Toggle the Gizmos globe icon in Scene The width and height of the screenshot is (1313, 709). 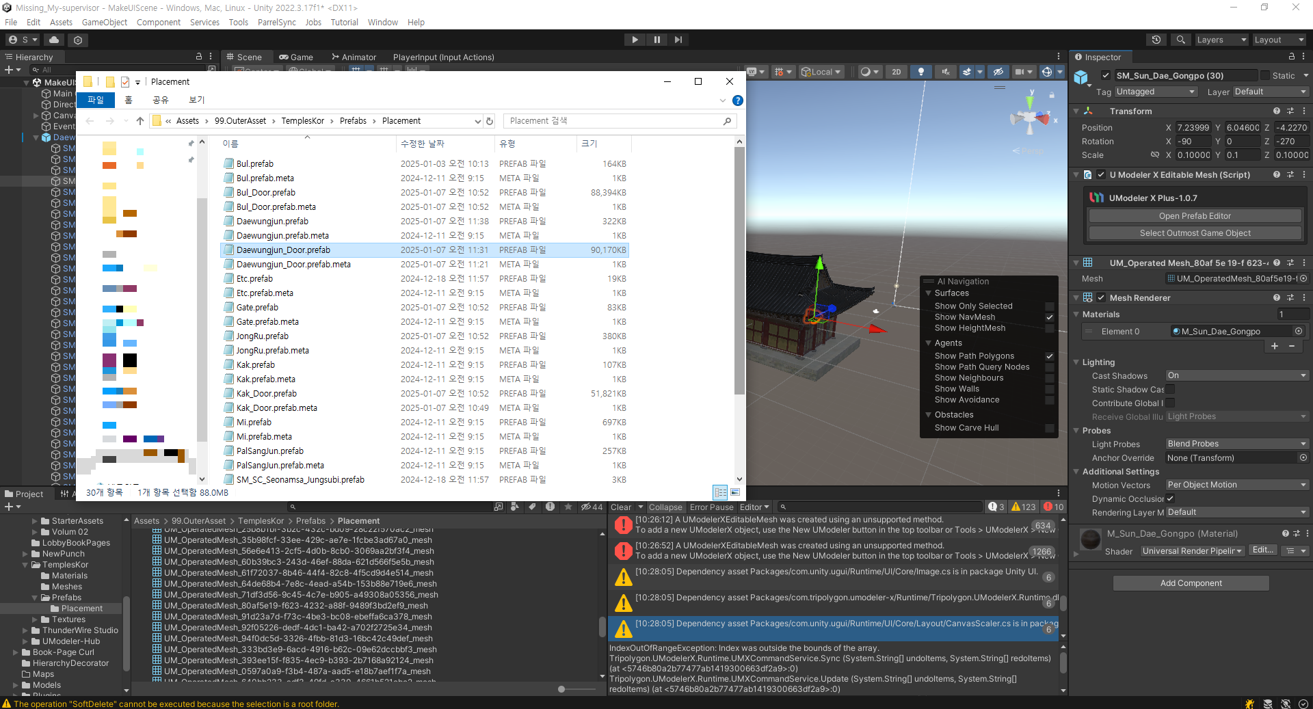1046,71
